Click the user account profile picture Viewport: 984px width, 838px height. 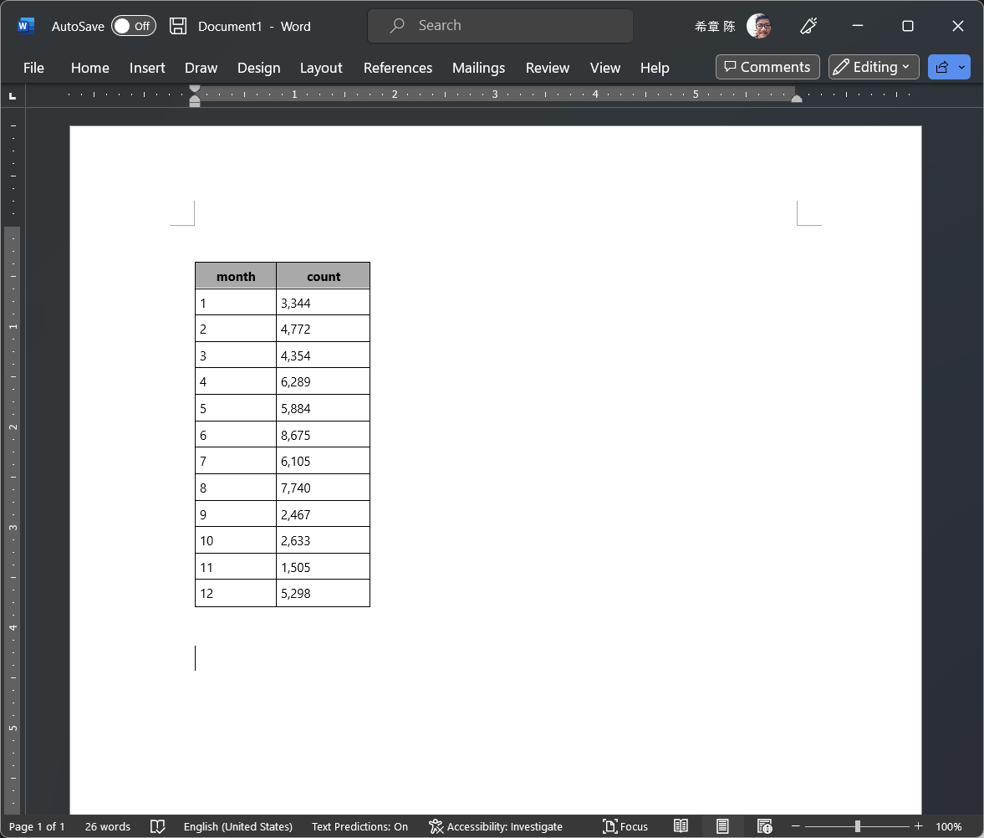[759, 26]
